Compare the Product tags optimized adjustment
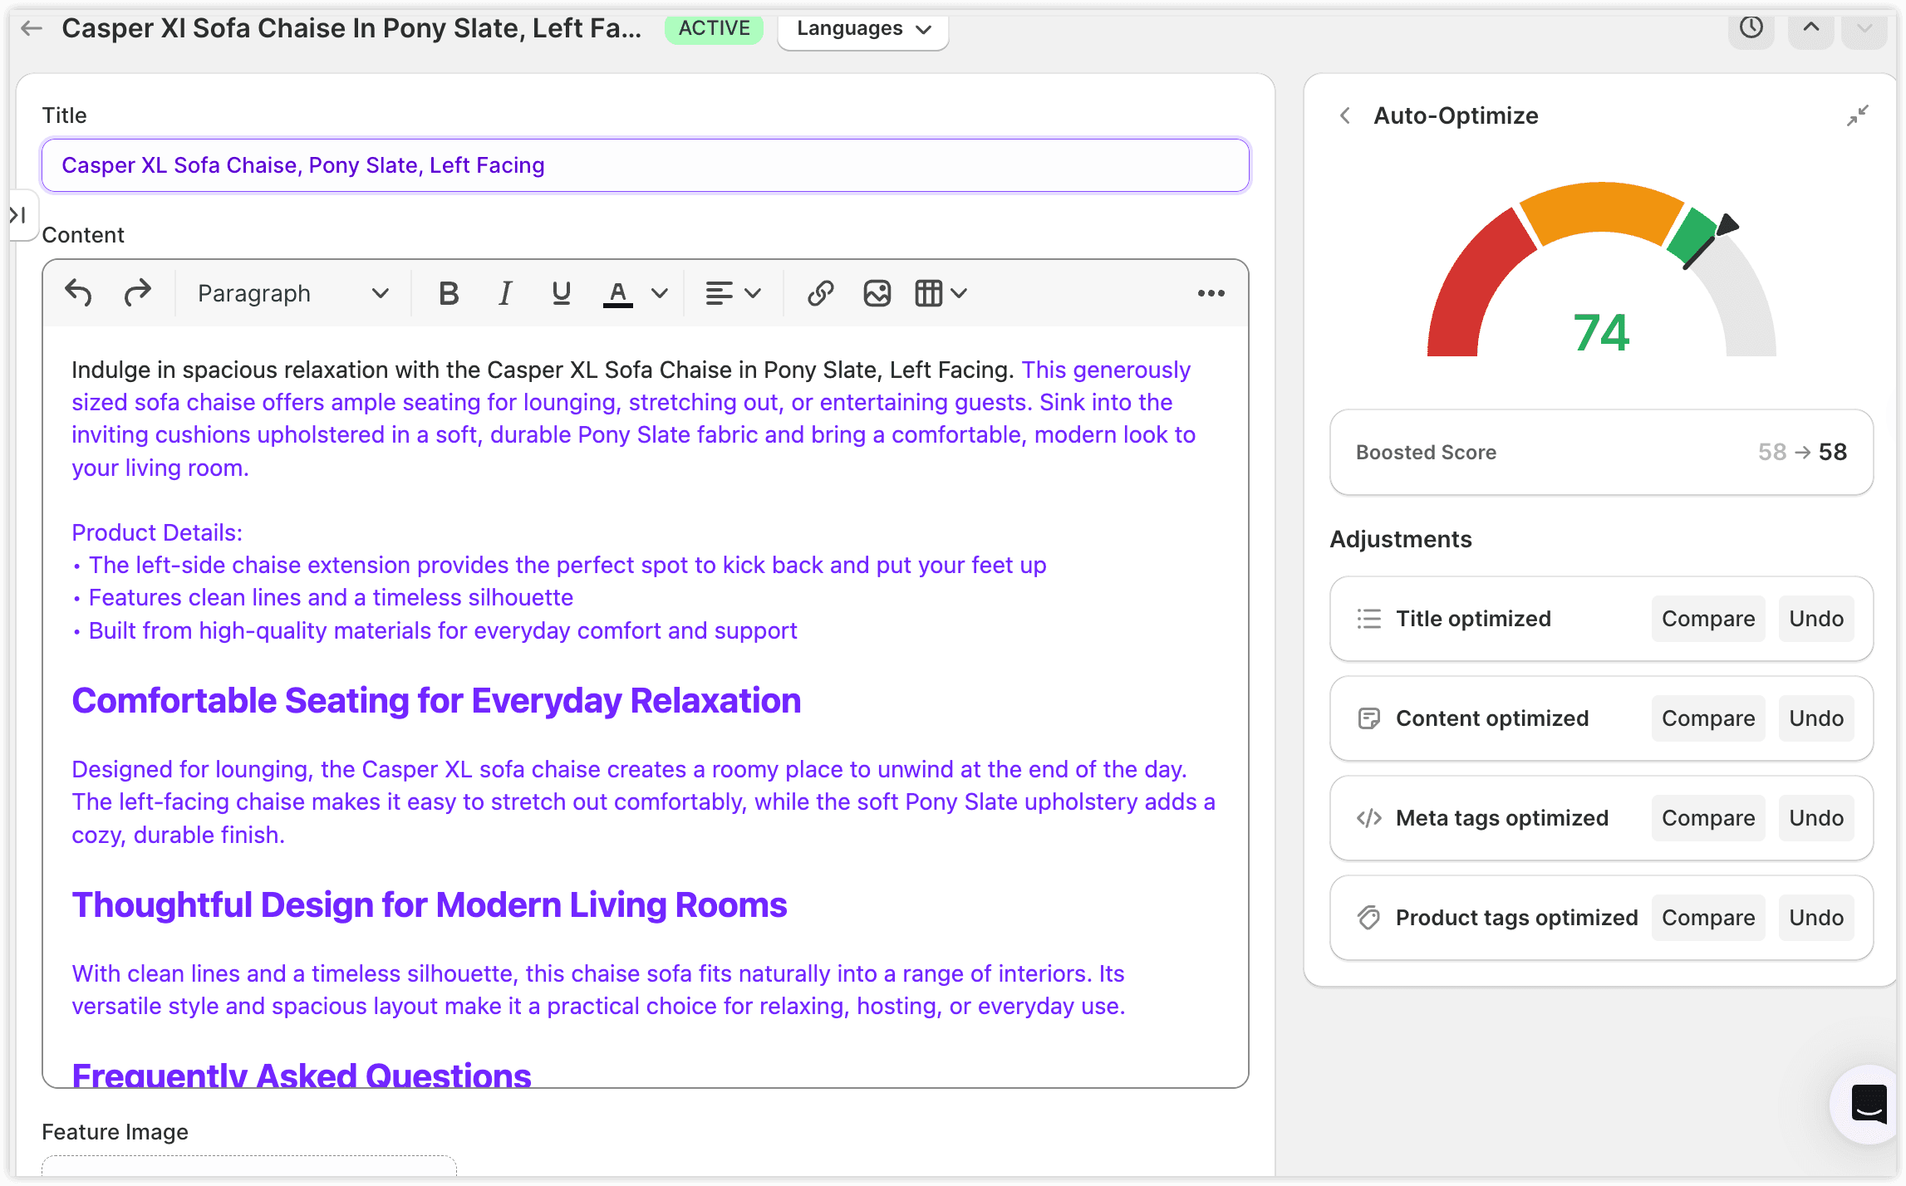This screenshot has height=1186, width=1906. click(x=1708, y=918)
